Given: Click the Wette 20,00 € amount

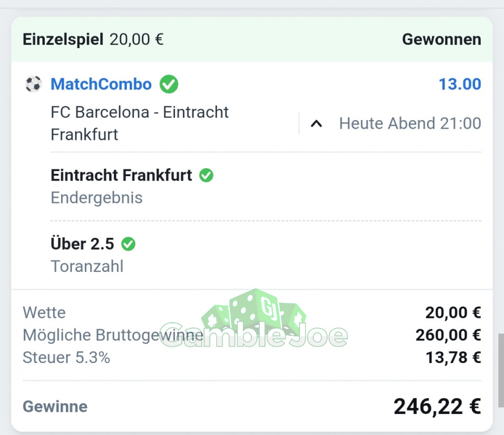Looking at the screenshot, I should pyautogui.click(x=453, y=313).
